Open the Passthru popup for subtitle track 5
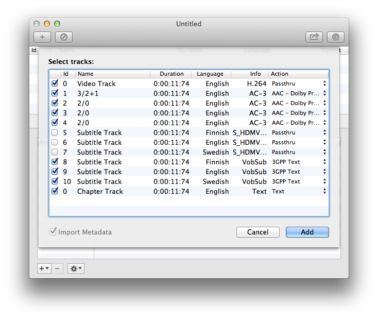The image size is (378, 319). [299, 132]
